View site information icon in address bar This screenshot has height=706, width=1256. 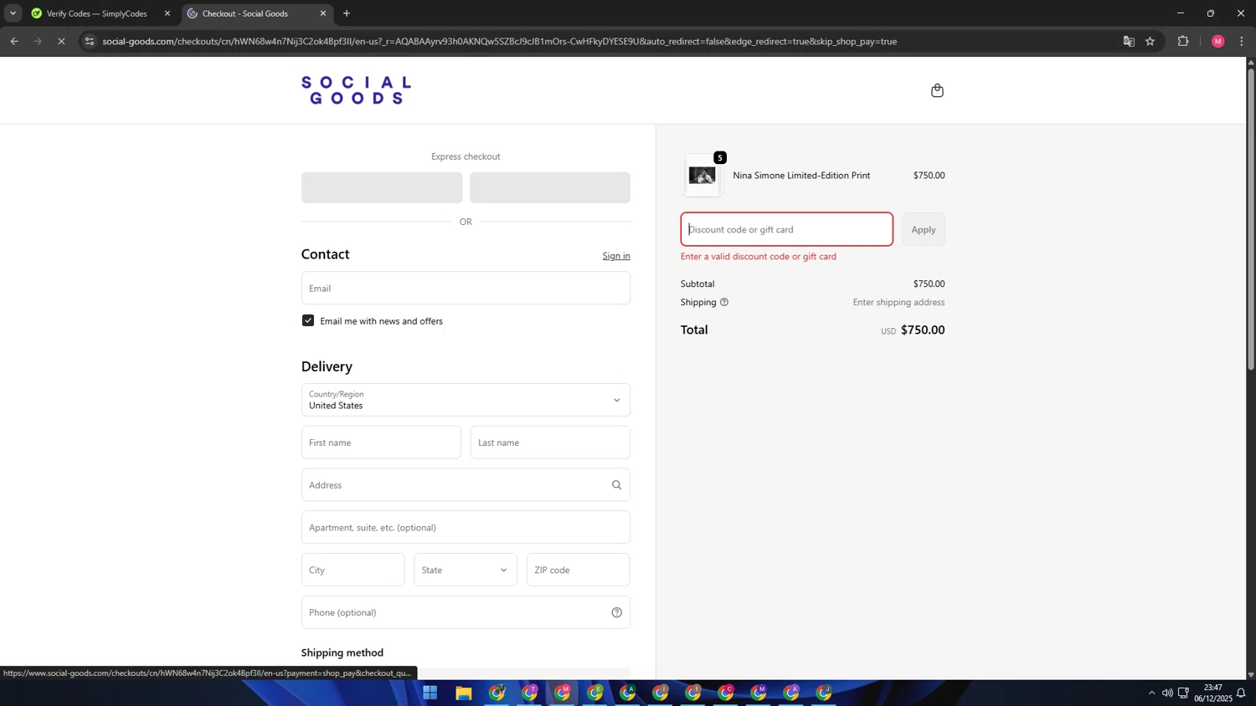pyautogui.click(x=90, y=41)
